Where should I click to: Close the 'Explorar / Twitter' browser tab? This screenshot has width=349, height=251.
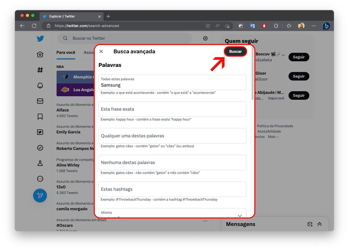99,16
